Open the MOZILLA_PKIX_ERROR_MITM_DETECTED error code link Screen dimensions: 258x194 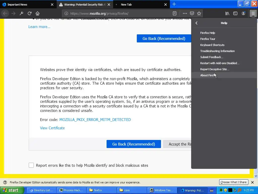click(x=95, y=119)
